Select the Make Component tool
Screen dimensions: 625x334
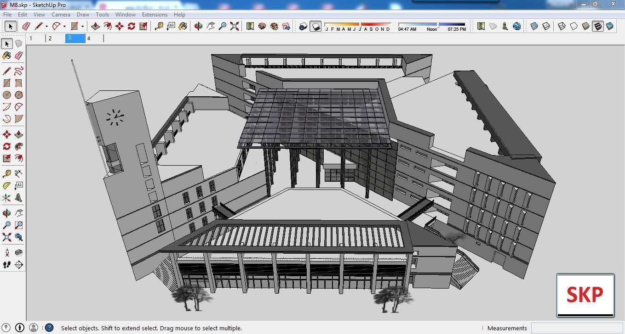[19, 44]
